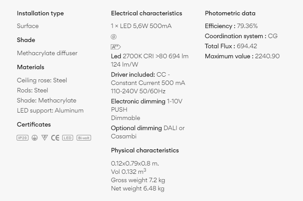Click the CE marking icon
Image resolution: width=303 pixels, height=201 pixels.
click(x=55, y=138)
